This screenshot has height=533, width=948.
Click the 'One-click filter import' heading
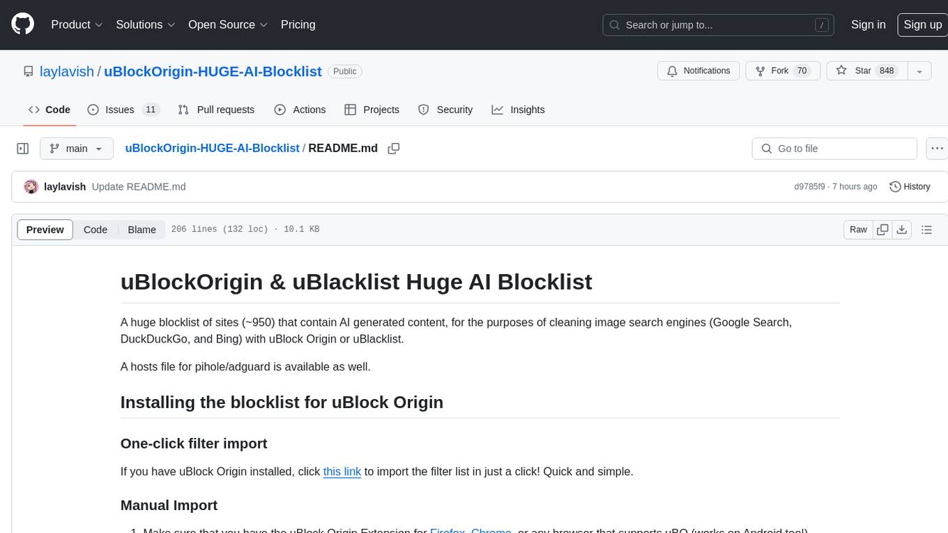coord(194,444)
